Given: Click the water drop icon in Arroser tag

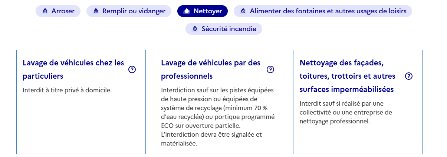Looking at the screenshot, I should (45, 11).
